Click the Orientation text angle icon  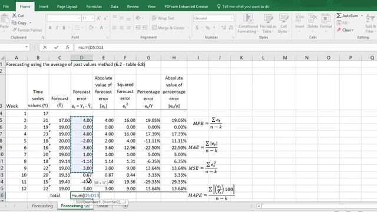pyautogui.click(x=138, y=18)
